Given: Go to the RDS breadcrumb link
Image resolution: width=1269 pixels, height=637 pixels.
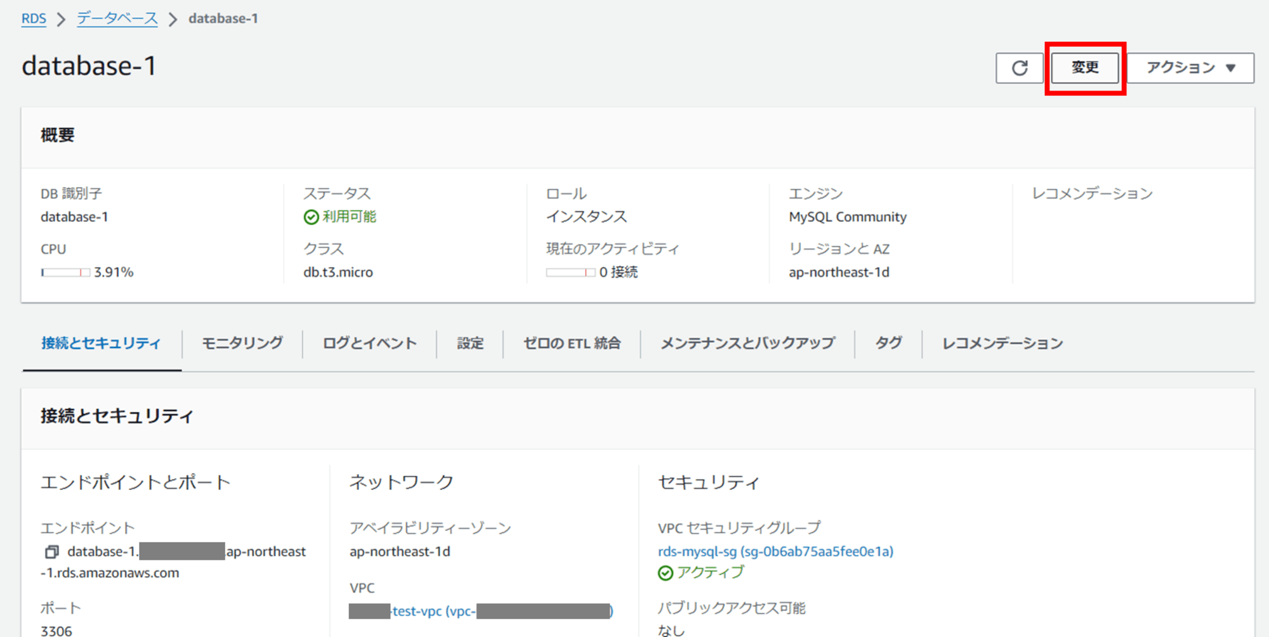Looking at the screenshot, I should (34, 18).
